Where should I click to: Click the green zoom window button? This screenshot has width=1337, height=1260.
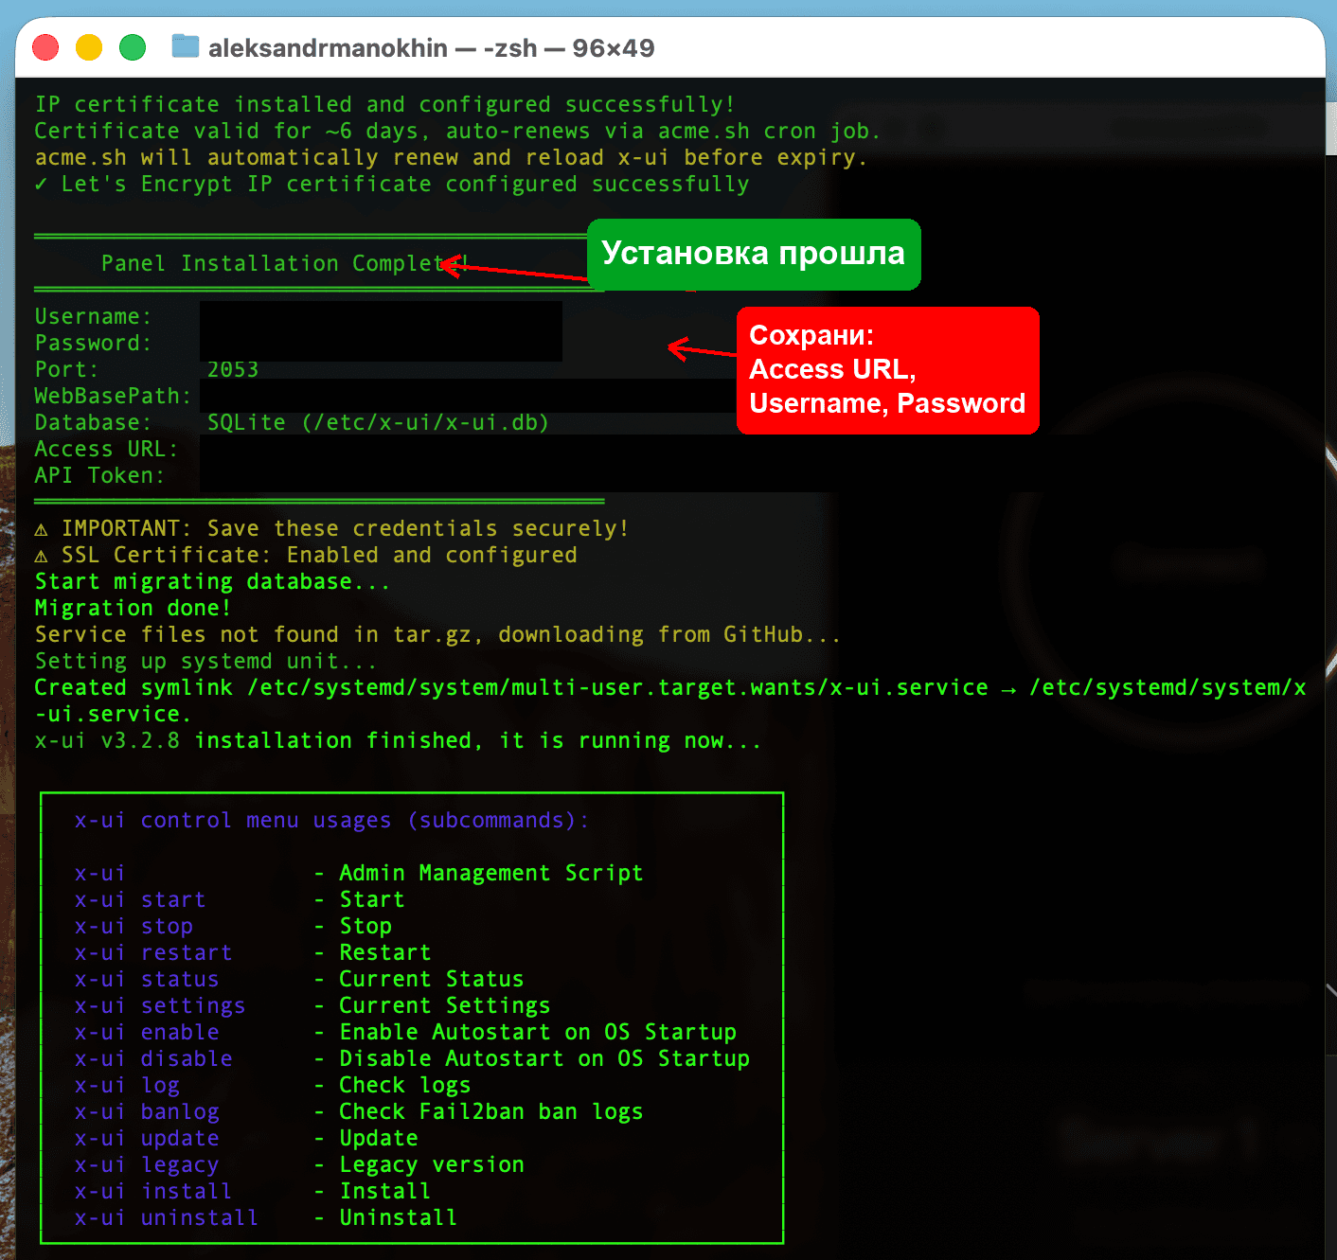tap(133, 47)
